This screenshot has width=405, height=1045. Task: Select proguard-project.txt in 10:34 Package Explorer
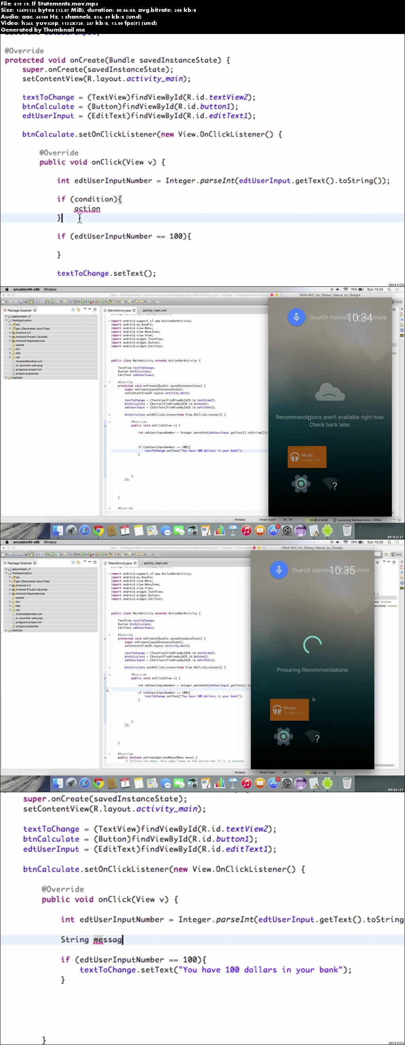tap(28, 369)
